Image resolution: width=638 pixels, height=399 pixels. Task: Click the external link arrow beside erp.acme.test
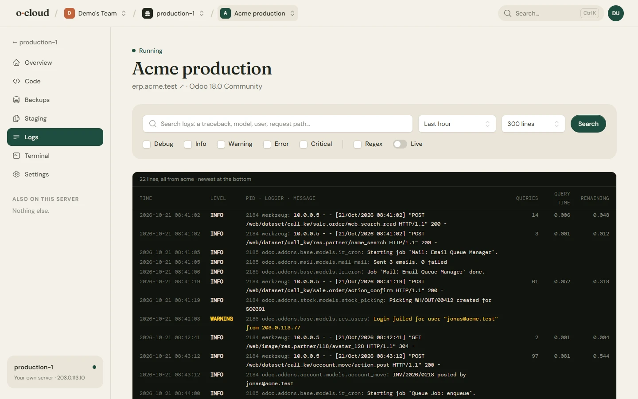(x=182, y=86)
